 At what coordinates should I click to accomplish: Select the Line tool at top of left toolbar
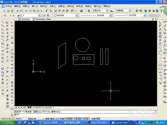3,22
